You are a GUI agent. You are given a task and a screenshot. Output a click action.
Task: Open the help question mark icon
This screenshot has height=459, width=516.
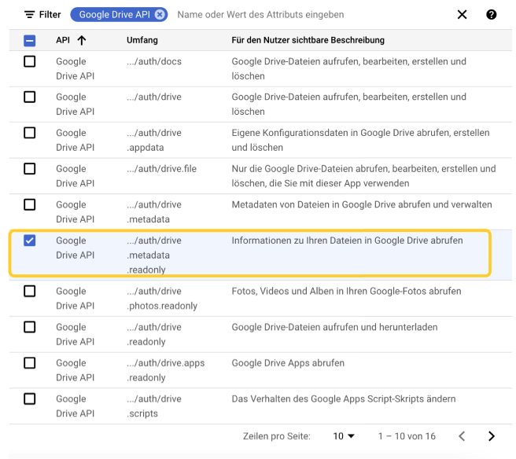coord(491,14)
